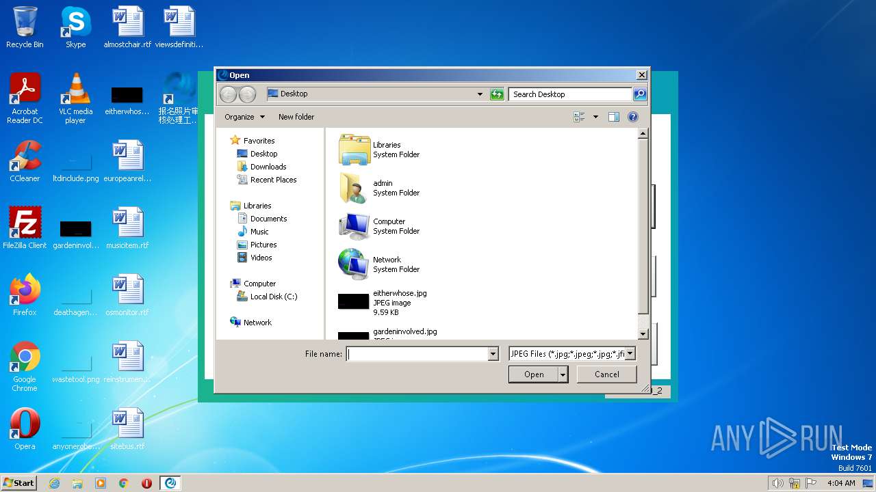Screen dimensions: 876x492
Task: Open the dialog Help question-mark icon
Action: point(633,117)
